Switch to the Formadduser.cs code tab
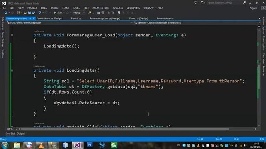The image size is (266, 149). pyautogui.click(x=165, y=19)
